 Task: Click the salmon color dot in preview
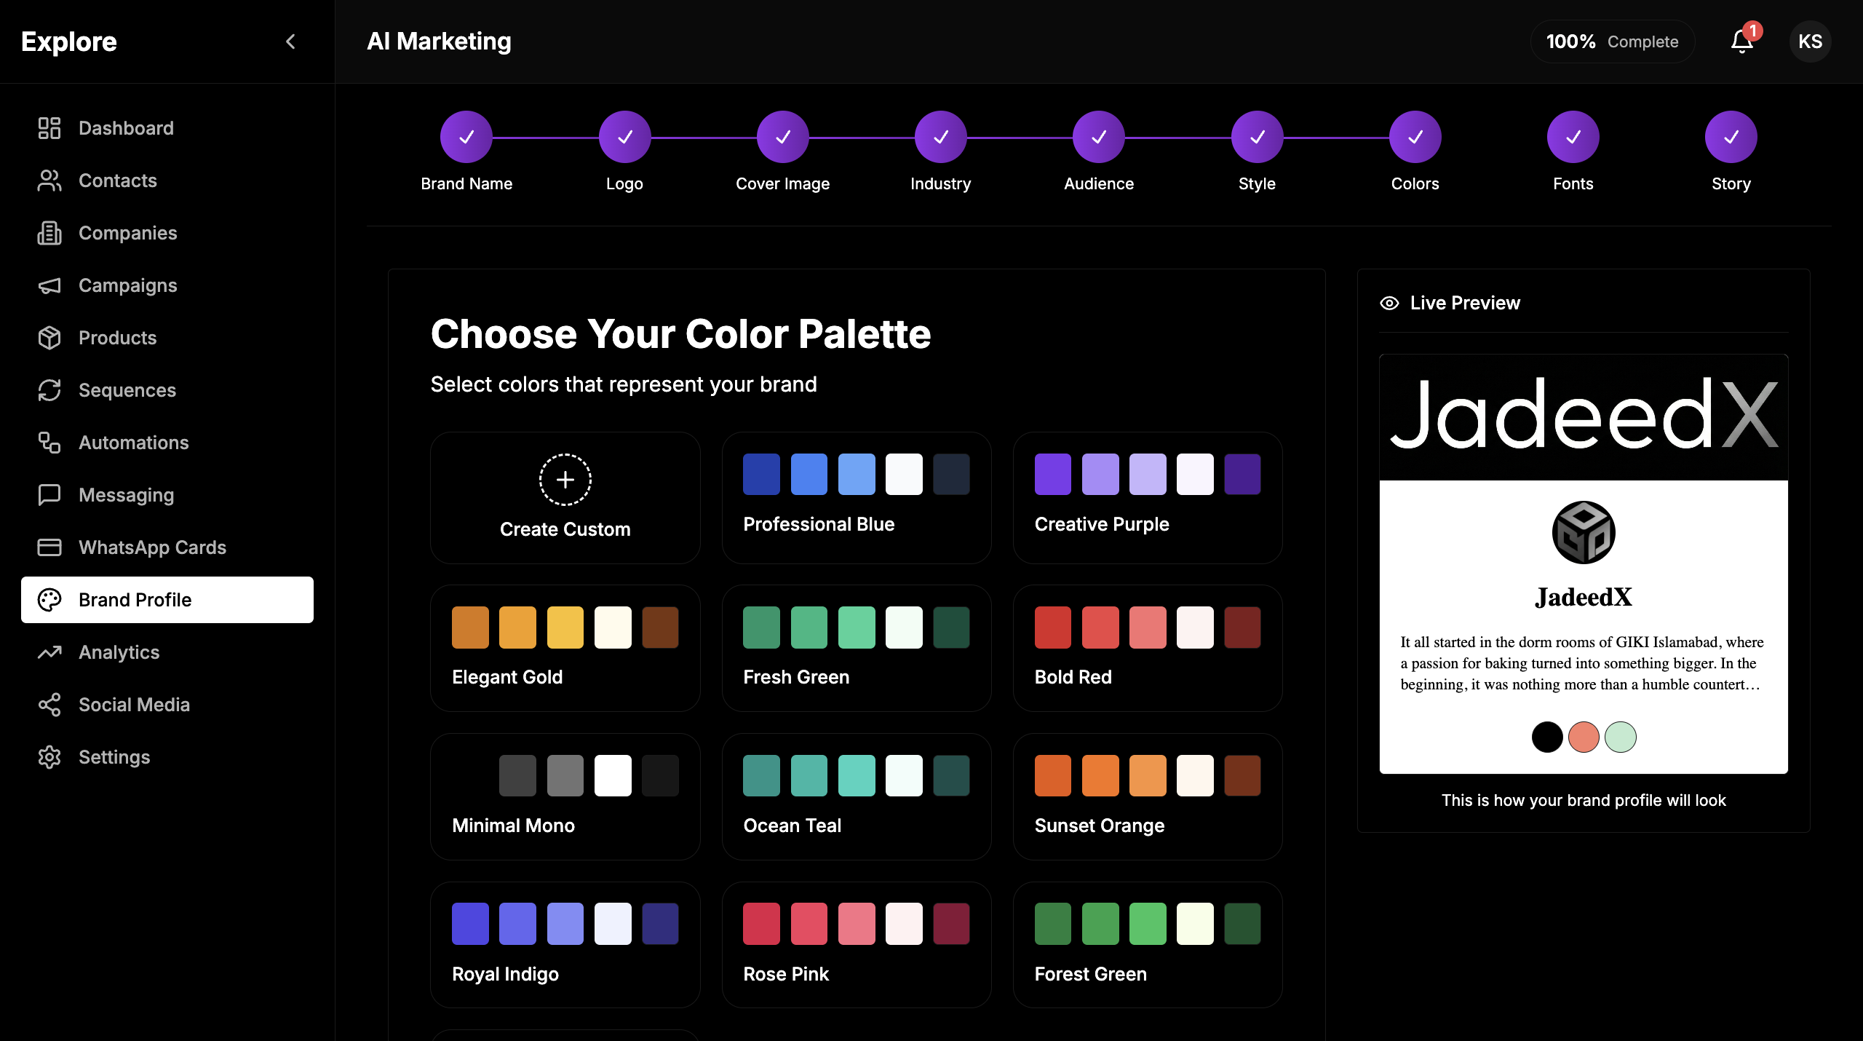point(1584,737)
